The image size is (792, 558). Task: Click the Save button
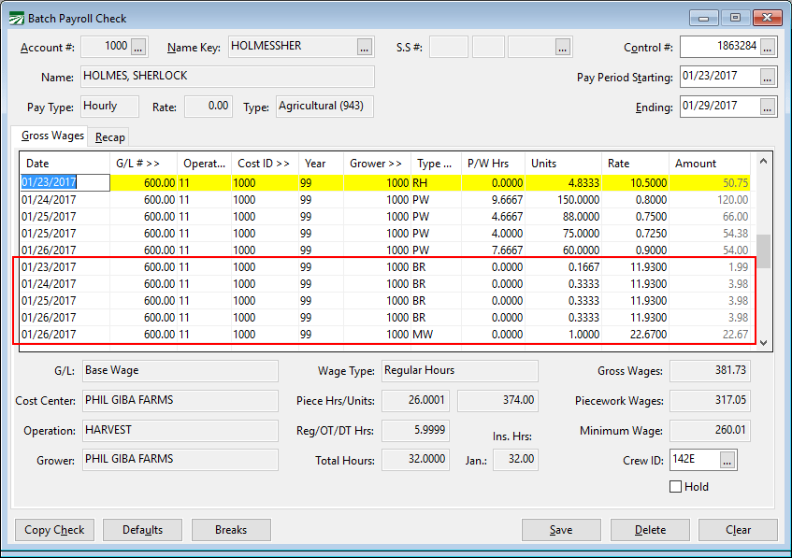pos(561,530)
